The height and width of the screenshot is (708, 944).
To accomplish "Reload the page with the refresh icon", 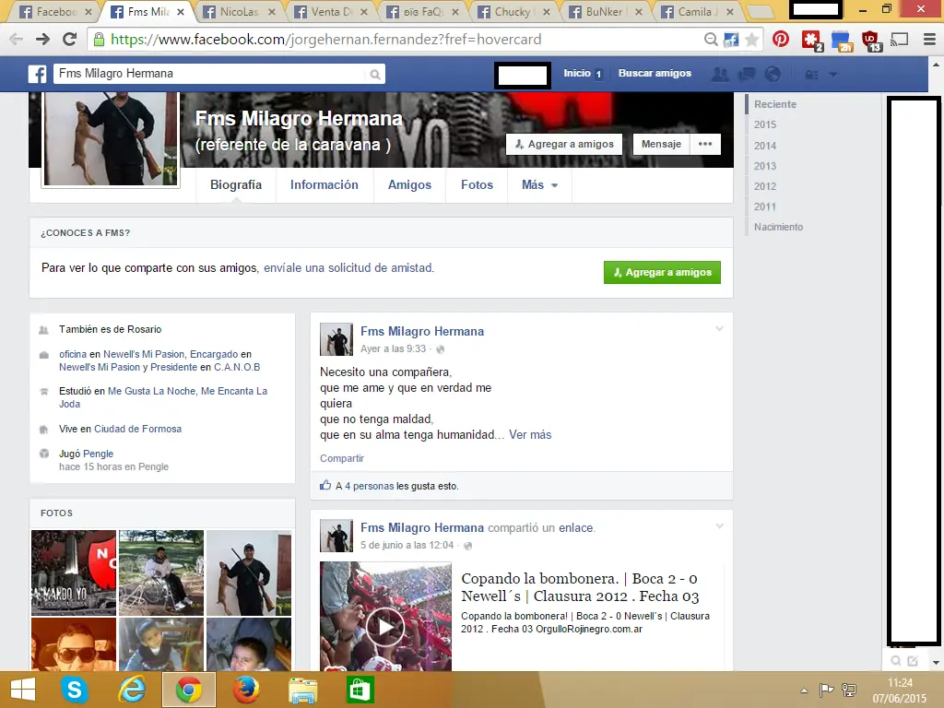I will (70, 40).
